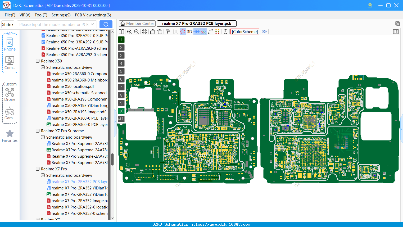Rotate the board clockwise
Viewport: 403px width, 227px height.
(160, 31)
